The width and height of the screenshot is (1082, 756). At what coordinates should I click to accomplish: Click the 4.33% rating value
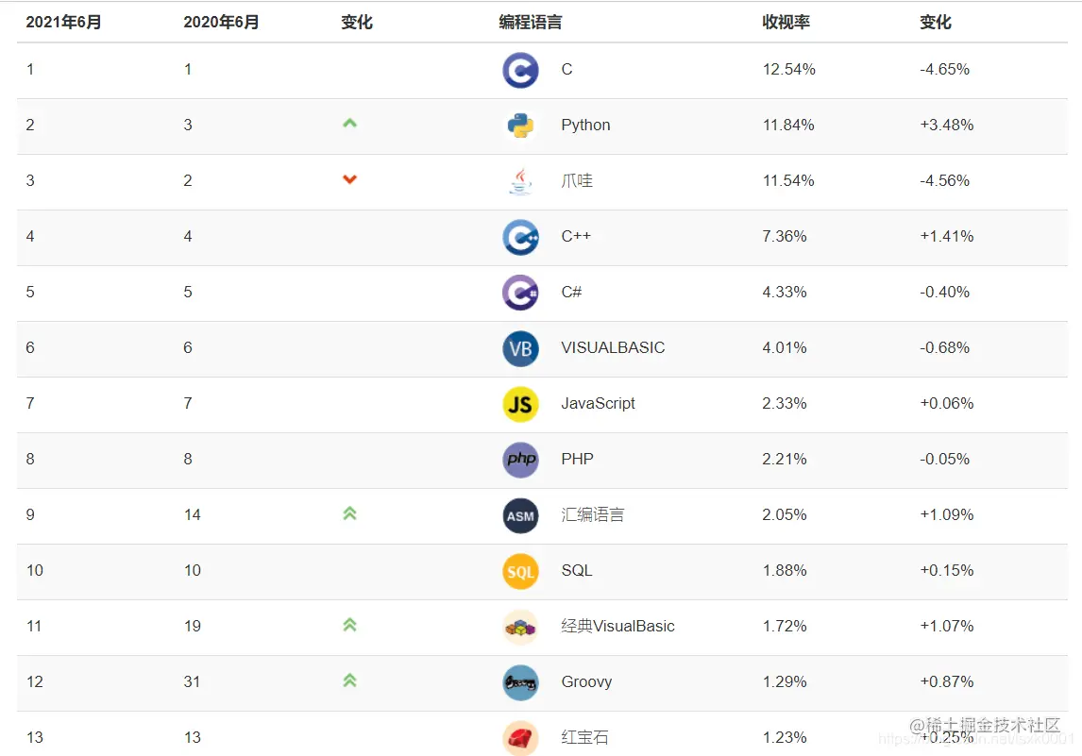784,293
